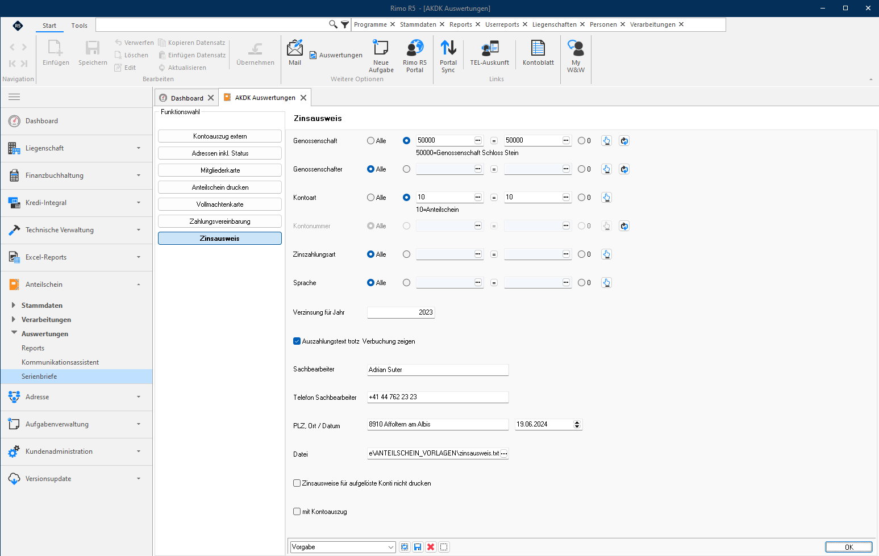The width and height of the screenshot is (879, 556).
Task: Expand the Stammdaten tree node
Action: pyautogui.click(x=14, y=305)
